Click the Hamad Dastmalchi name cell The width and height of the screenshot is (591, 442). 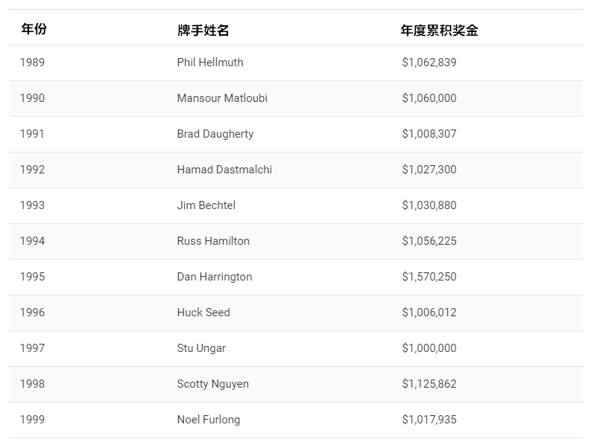click(x=224, y=170)
